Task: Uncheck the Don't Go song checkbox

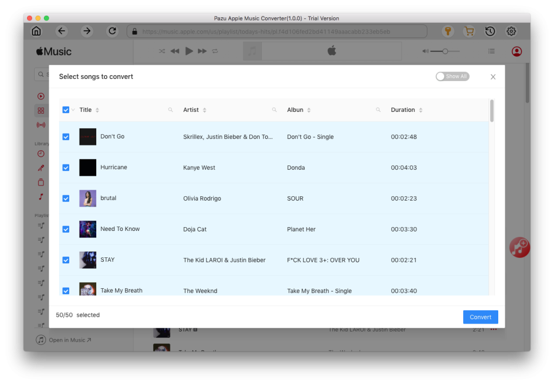Action: tap(66, 137)
